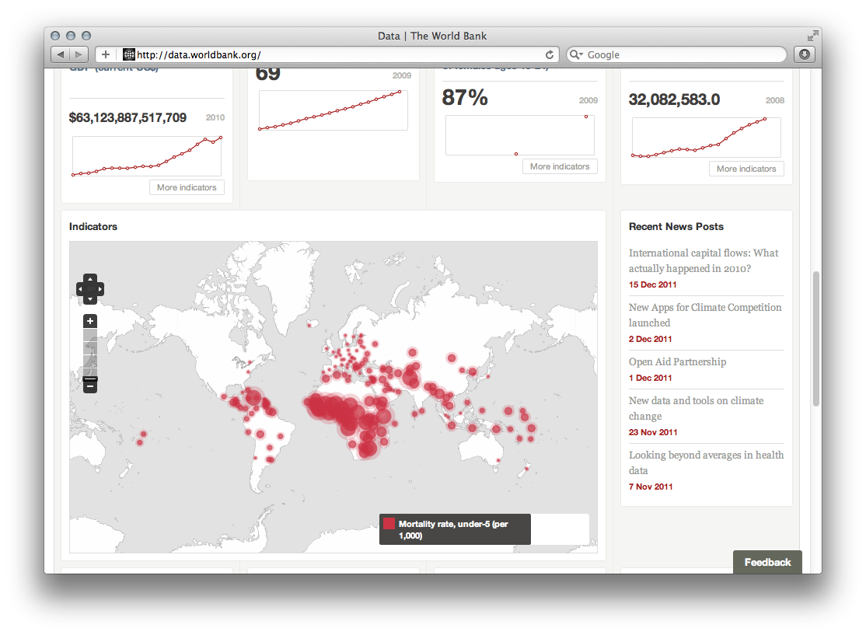866x635 pixels.
Task: Zoom in on the map with the plus control
Action: point(90,321)
